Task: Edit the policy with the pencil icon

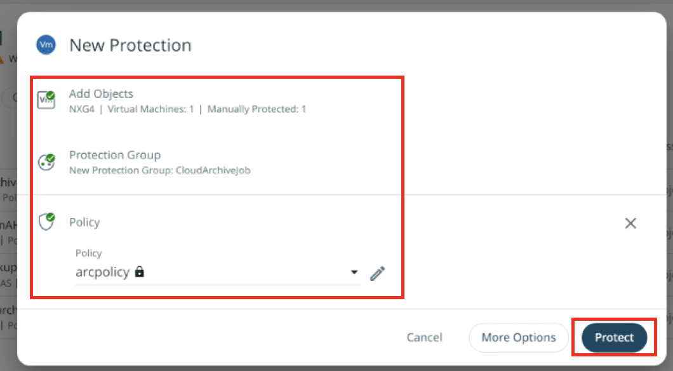Action: [x=378, y=273]
